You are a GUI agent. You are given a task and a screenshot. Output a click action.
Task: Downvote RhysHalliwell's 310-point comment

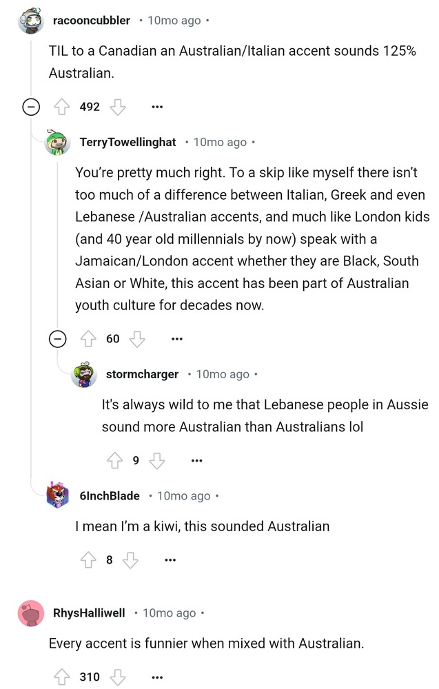(x=119, y=677)
